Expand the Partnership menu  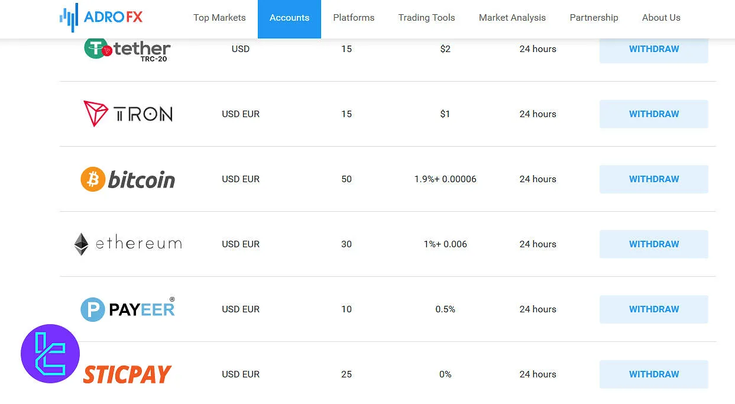(594, 18)
